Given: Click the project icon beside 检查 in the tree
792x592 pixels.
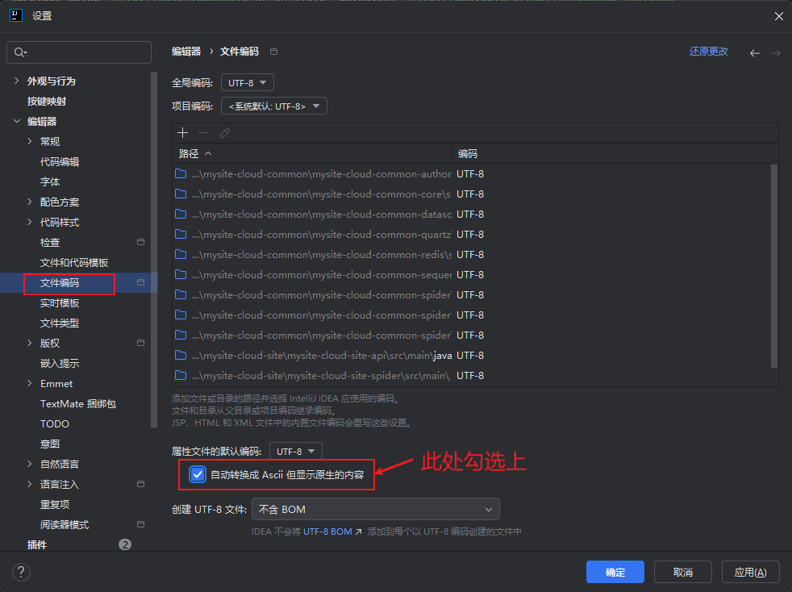Looking at the screenshot, I should point(140,242).
